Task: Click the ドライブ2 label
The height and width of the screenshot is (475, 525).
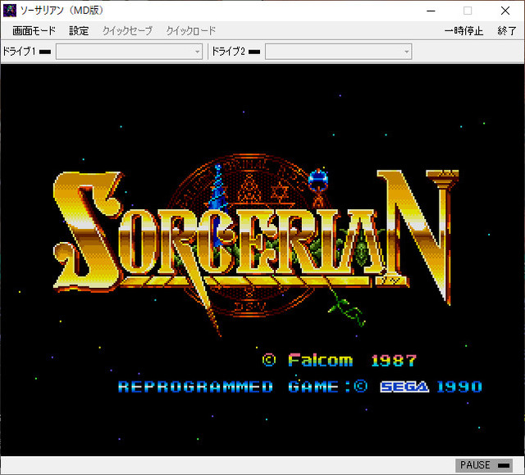Action: coord(228,52)
